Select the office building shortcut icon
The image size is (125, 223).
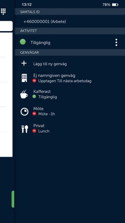click(x=24, y=78)
